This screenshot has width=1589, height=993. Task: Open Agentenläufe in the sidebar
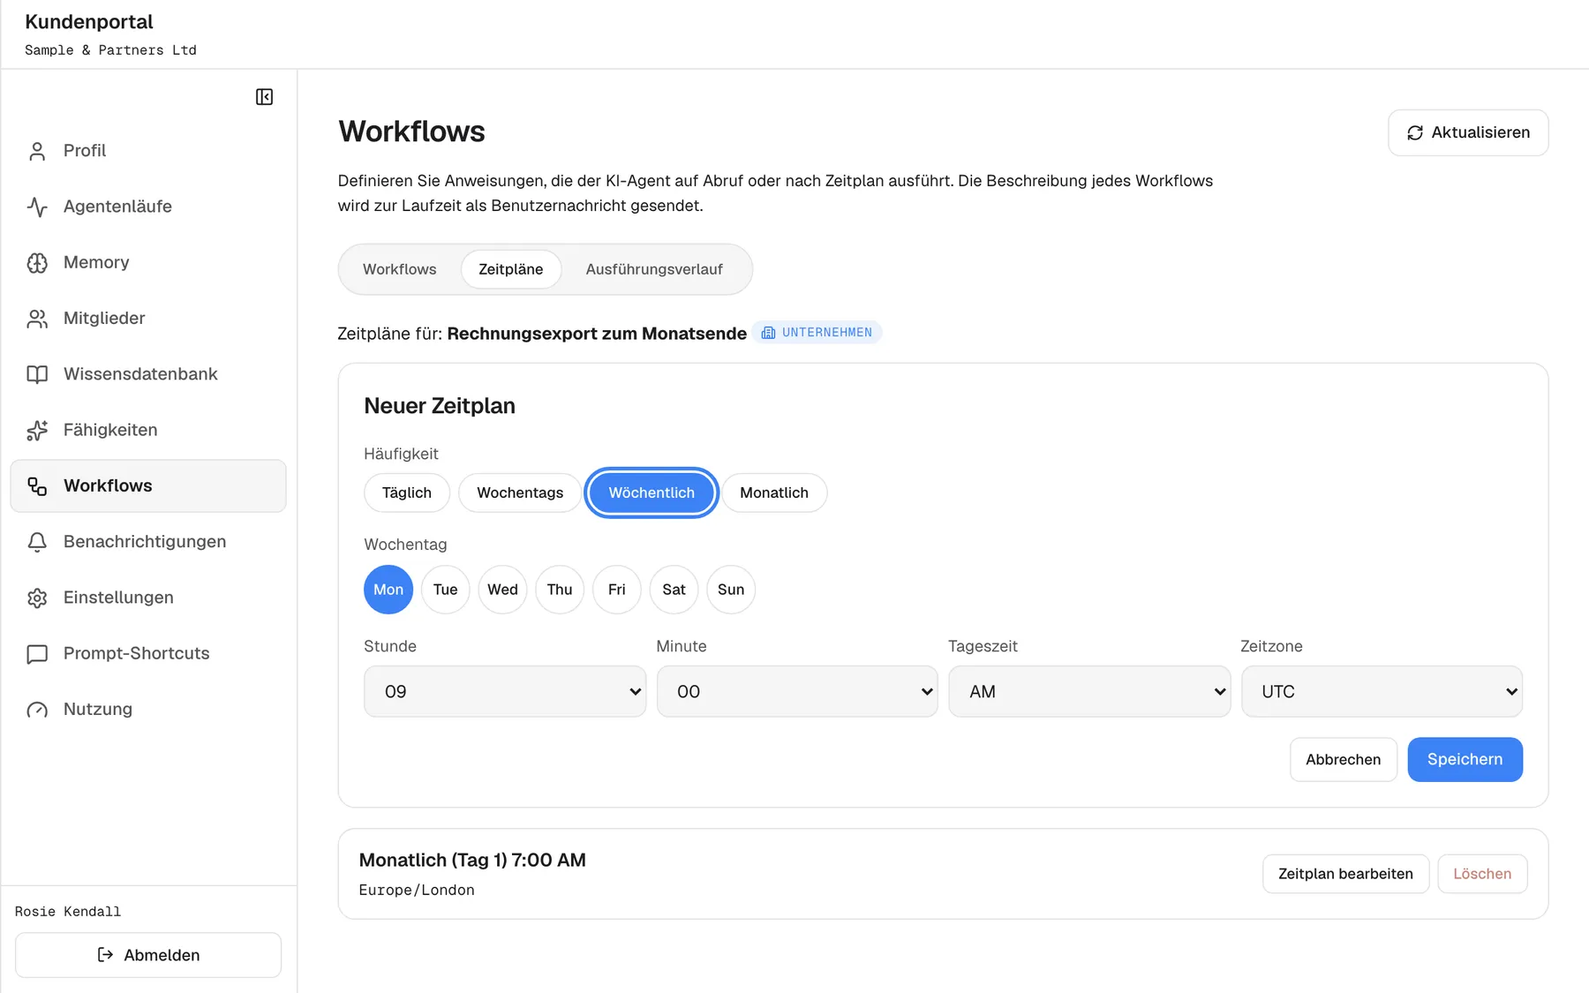(148, 207)
